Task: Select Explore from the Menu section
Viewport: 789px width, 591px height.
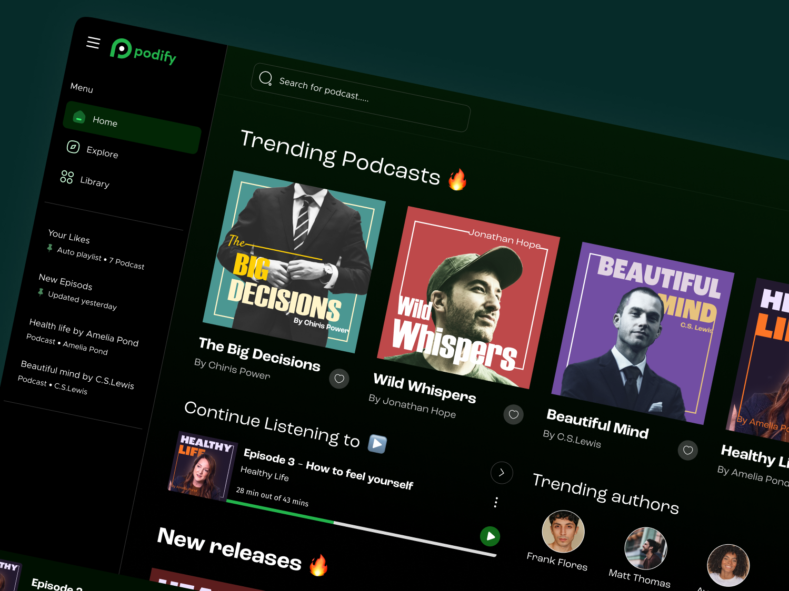Action: click(102, 153)
